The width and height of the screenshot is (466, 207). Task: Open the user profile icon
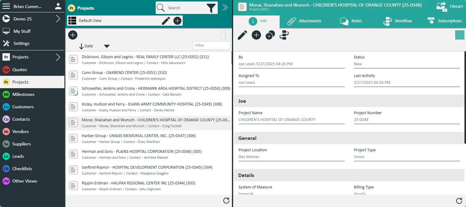(x=58, y=6)
